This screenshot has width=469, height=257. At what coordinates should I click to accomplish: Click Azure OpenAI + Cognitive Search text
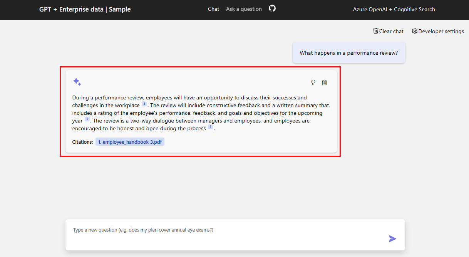(x=394, y=9)
